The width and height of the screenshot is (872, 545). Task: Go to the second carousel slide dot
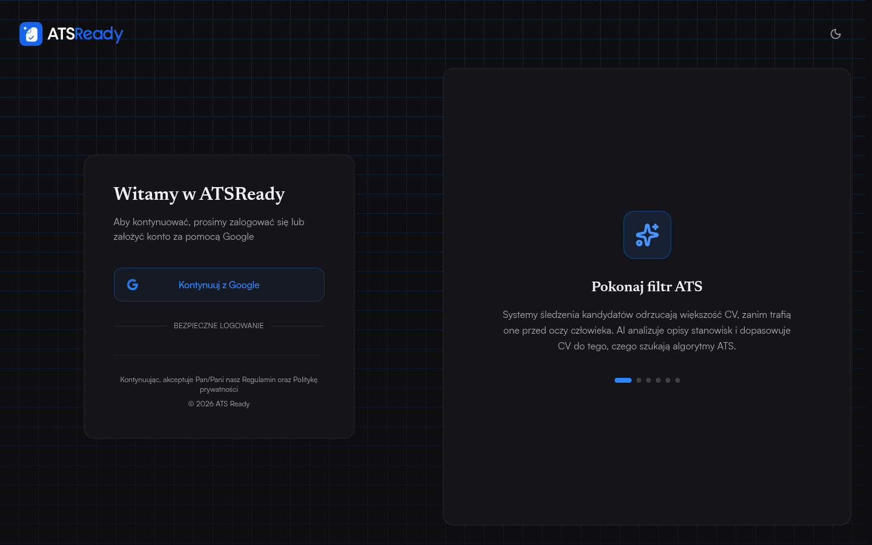tap(639, 380)
